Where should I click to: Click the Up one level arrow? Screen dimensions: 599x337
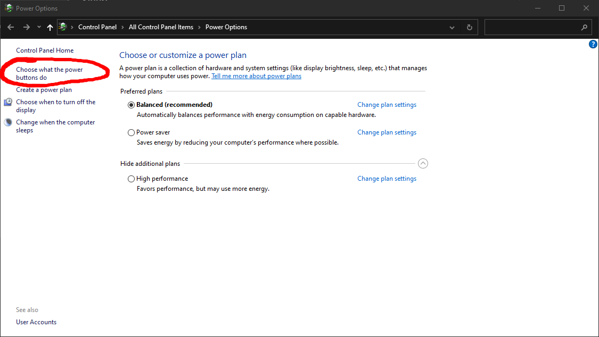point(50,27)
